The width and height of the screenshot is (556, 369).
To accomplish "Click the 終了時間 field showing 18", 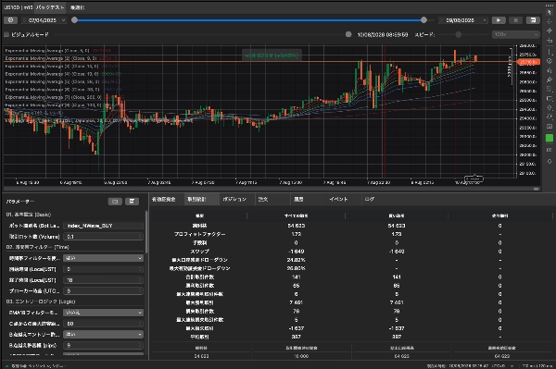I will 103,280.
